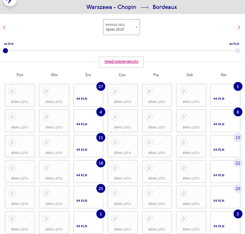Screen dimensions: 245x234
Task: Select Sunday 22 flight for 64 PLN
Action: [x=225, y=172]
